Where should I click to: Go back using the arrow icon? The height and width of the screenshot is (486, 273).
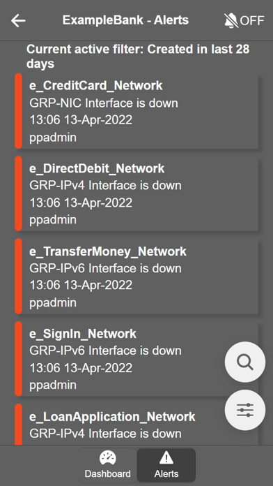[18, 21]
